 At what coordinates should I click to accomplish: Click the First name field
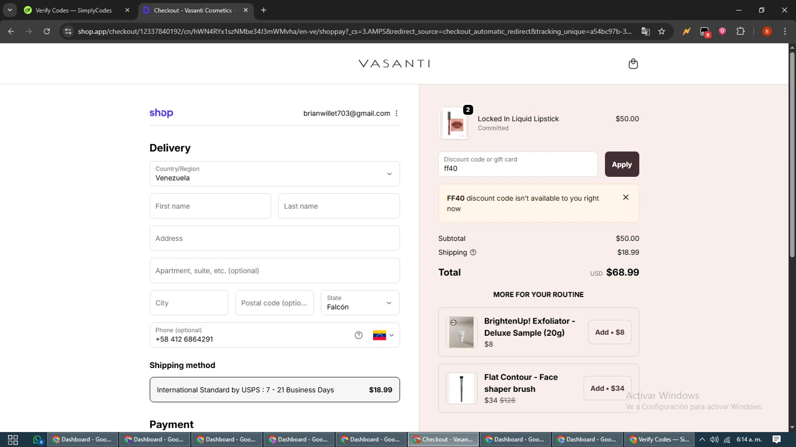tap(210, 206)
